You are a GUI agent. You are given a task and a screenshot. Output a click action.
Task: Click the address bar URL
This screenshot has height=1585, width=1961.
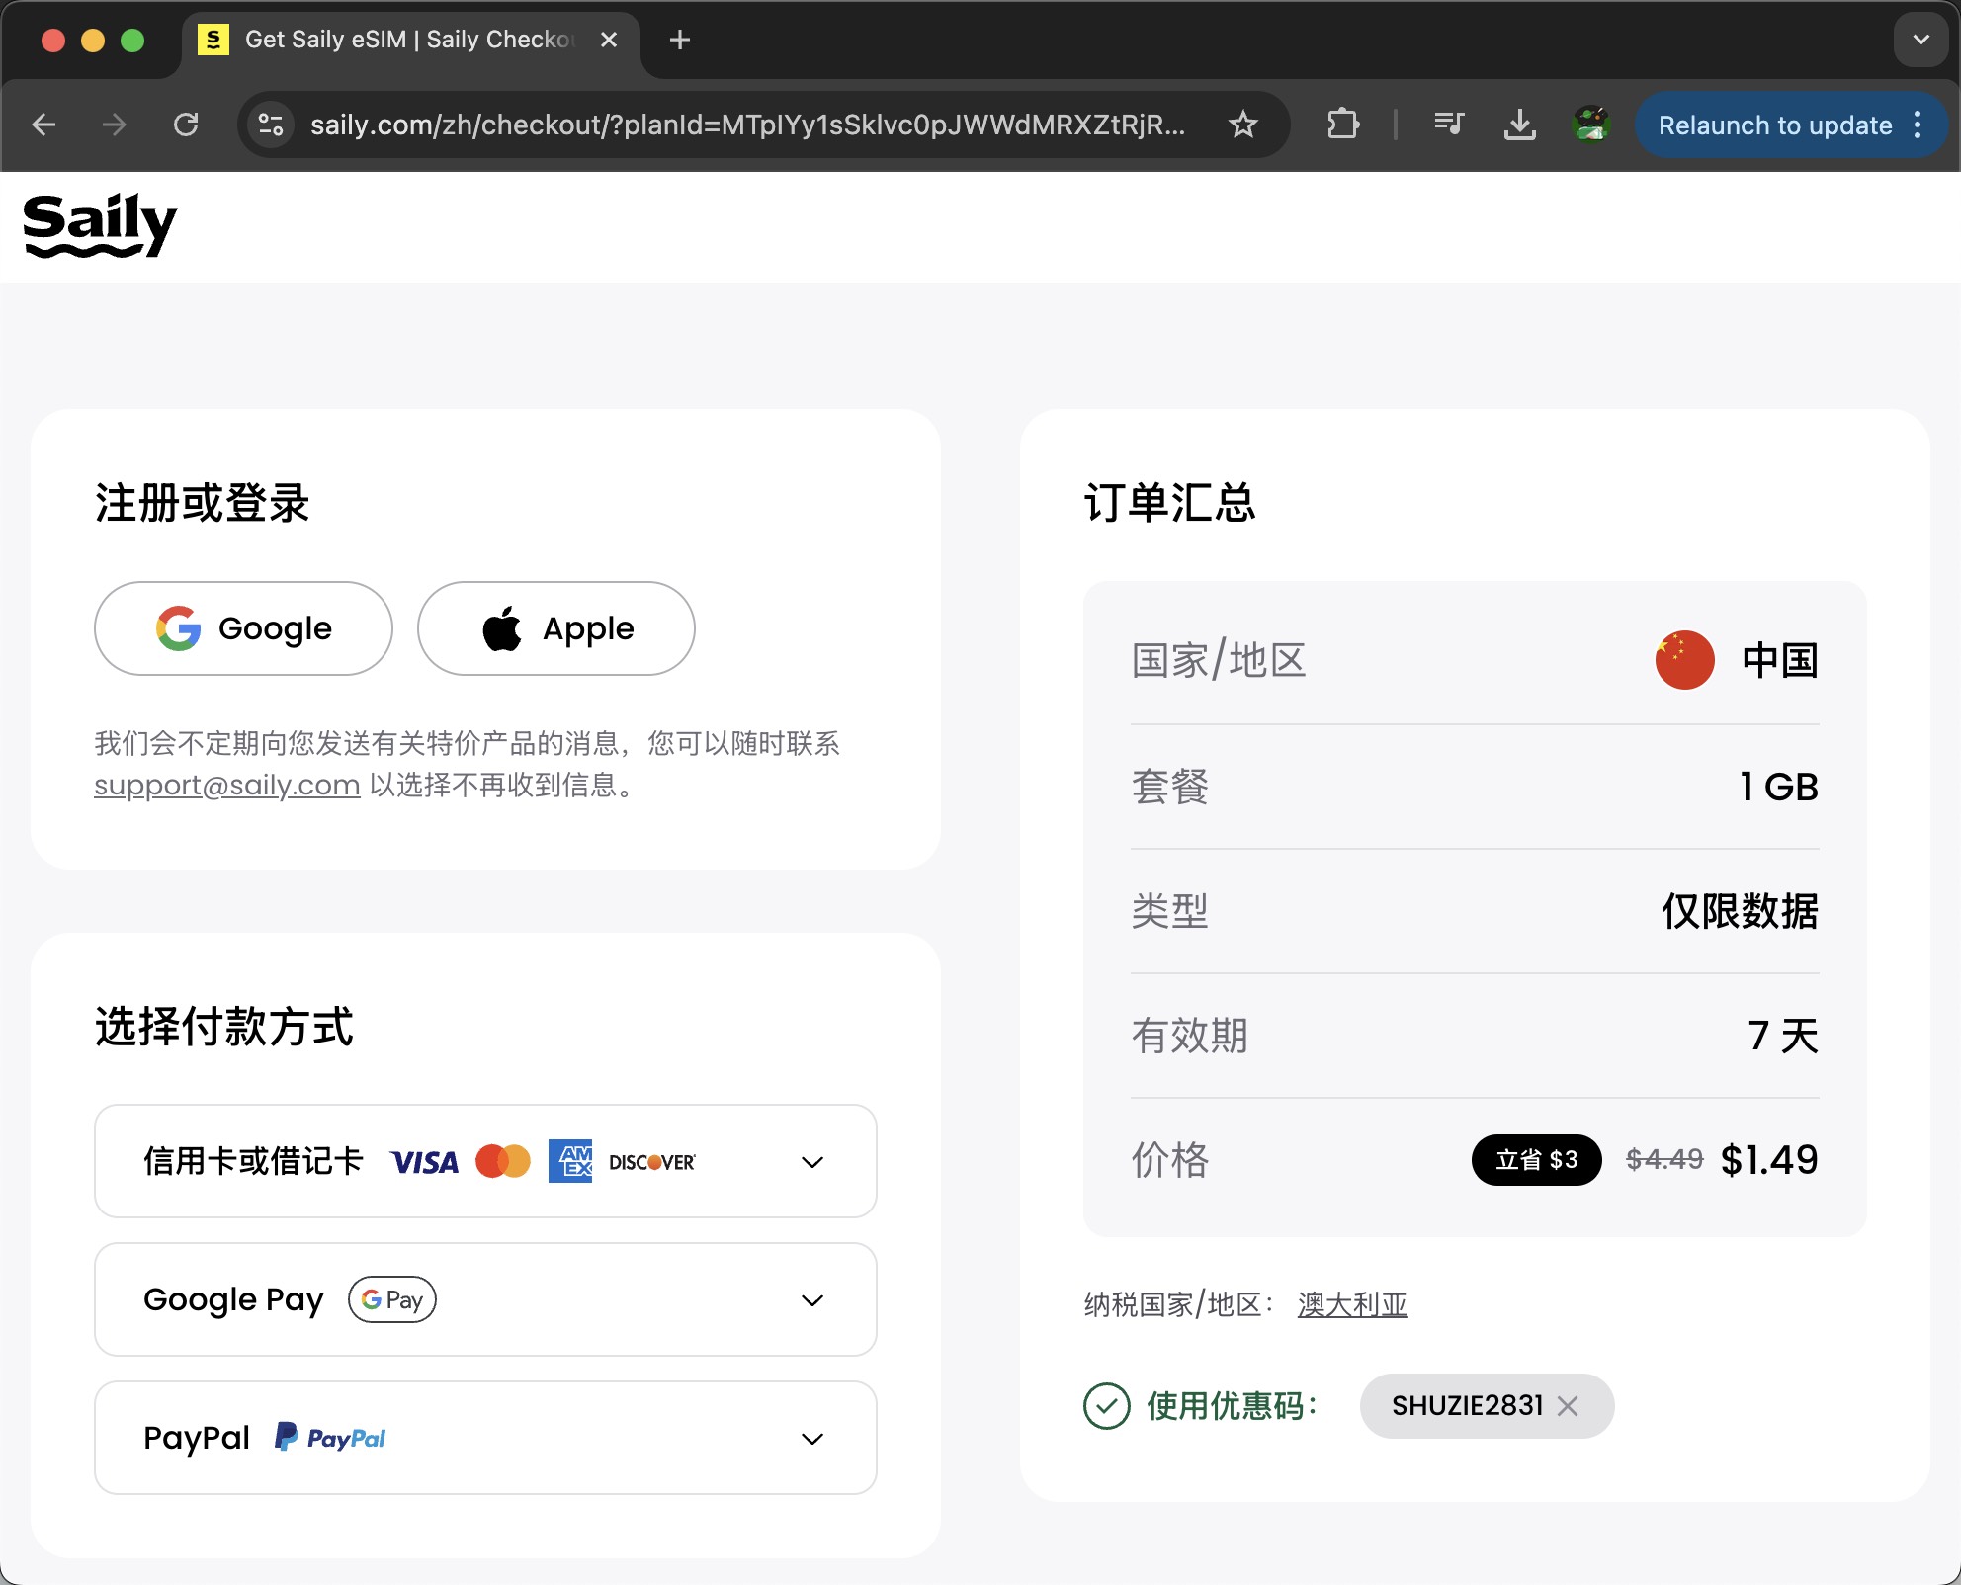[x=747, y=125]
